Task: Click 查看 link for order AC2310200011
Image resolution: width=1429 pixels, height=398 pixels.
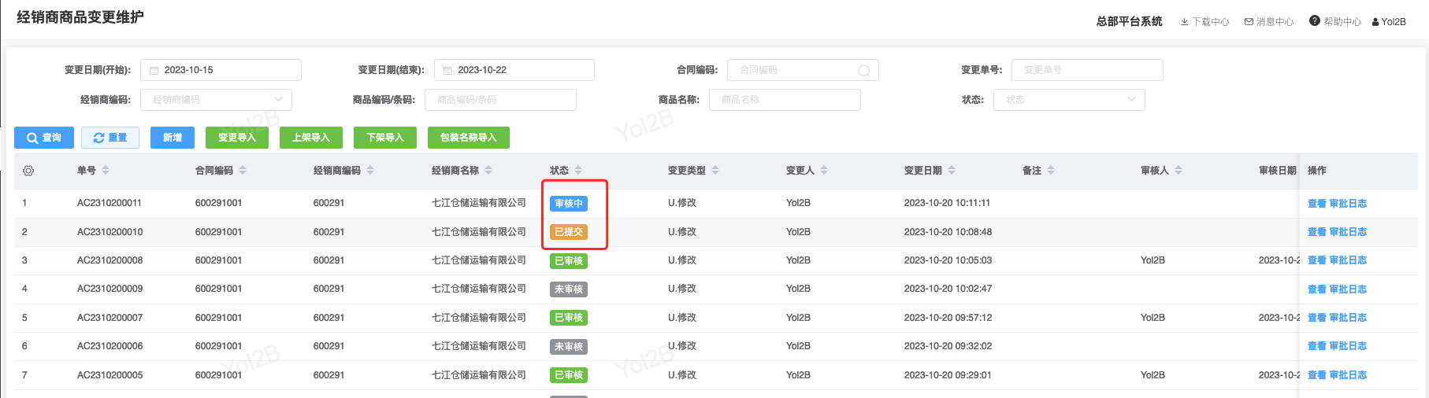Action: coord(1316,204)
